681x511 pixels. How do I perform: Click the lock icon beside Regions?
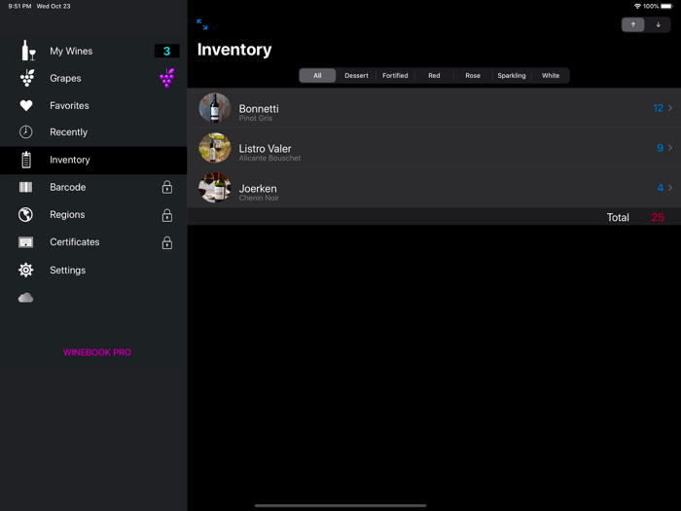point(167,215)
